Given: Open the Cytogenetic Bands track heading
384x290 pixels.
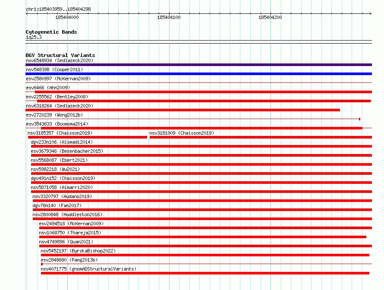Looking at the screenshot, I should point(51,32).
